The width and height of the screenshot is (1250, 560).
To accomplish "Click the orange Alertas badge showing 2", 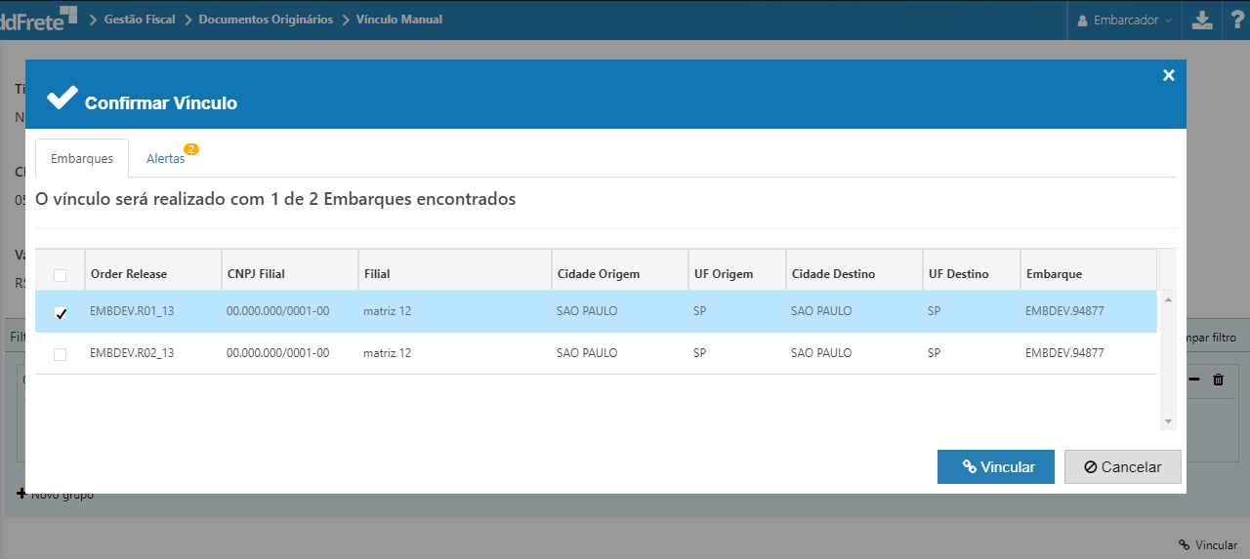I will point(191,149).
